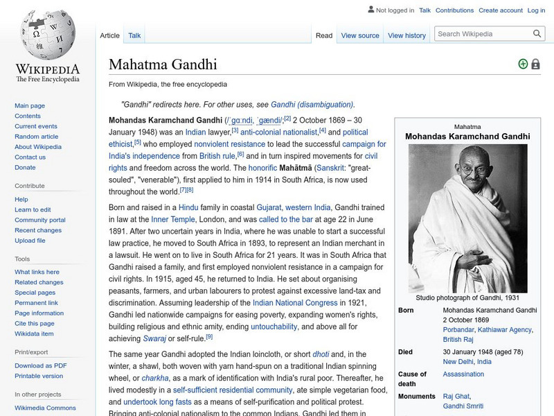Screen dimensions: 554x416
Task: Open the Contributions link
Action: (454, 10)
